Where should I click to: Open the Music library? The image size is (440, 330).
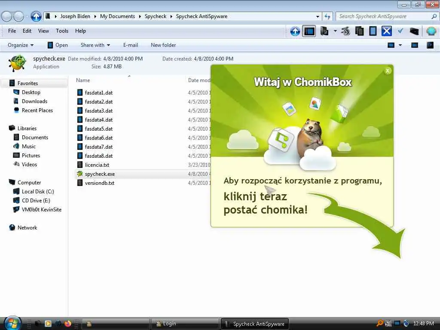[29, 147]
